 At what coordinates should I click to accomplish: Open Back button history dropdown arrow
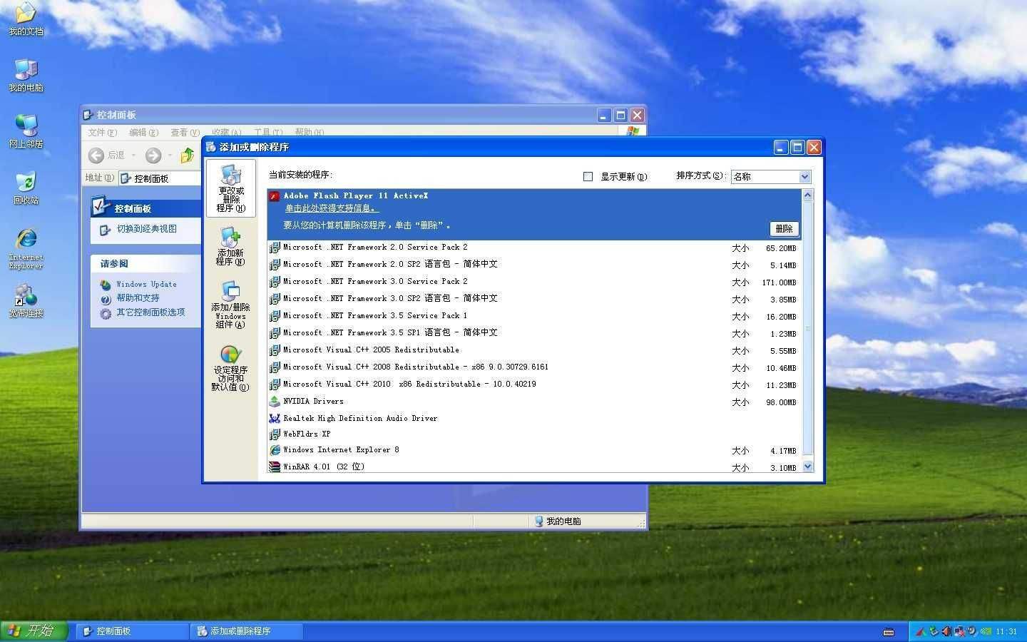click(x=133, y=156)
